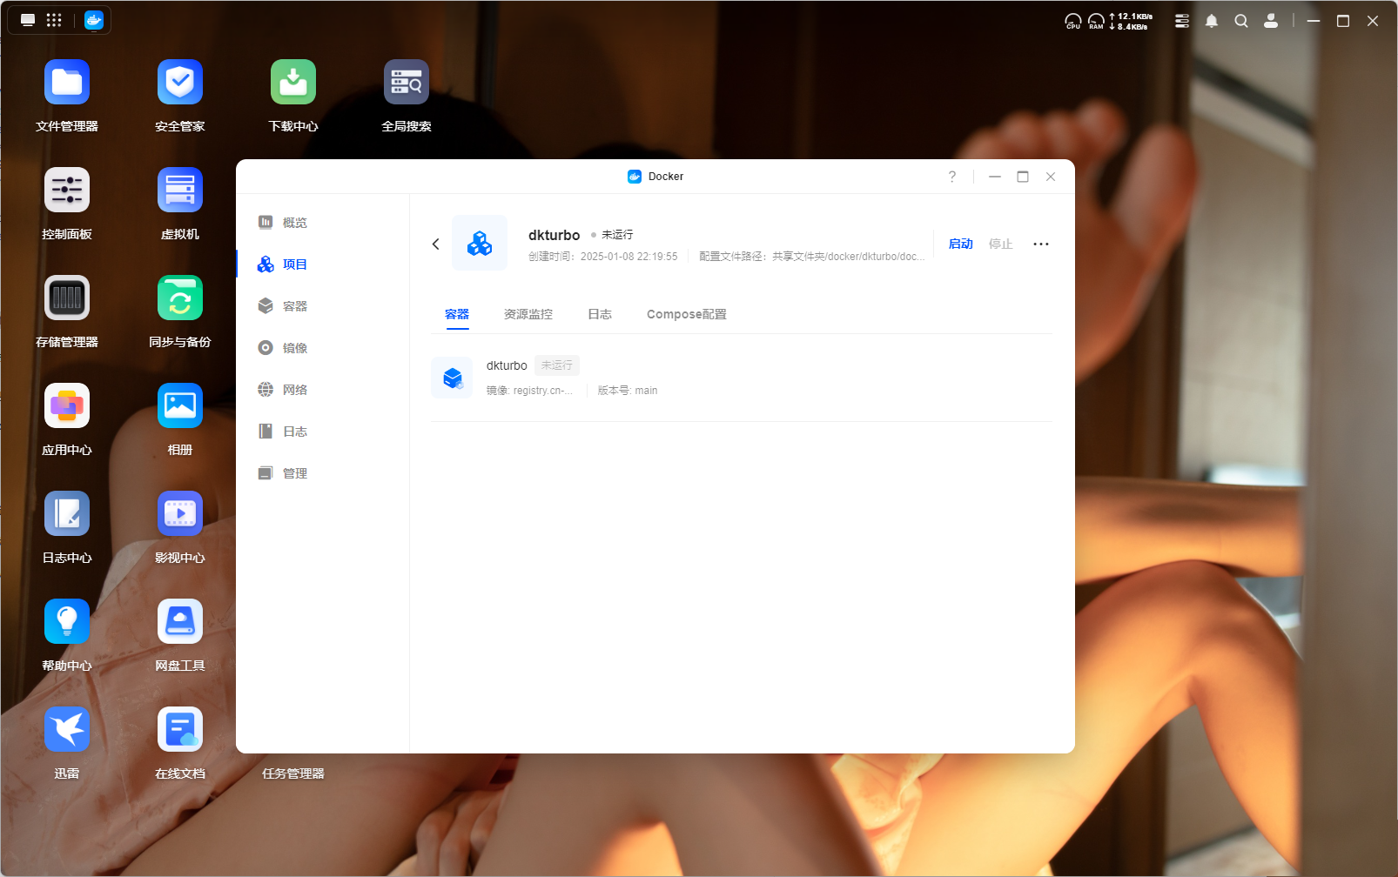Viewport: 1398px width, 877px height.
Task: Click the 未运行 badge on container row
Action: coord(557,365)
